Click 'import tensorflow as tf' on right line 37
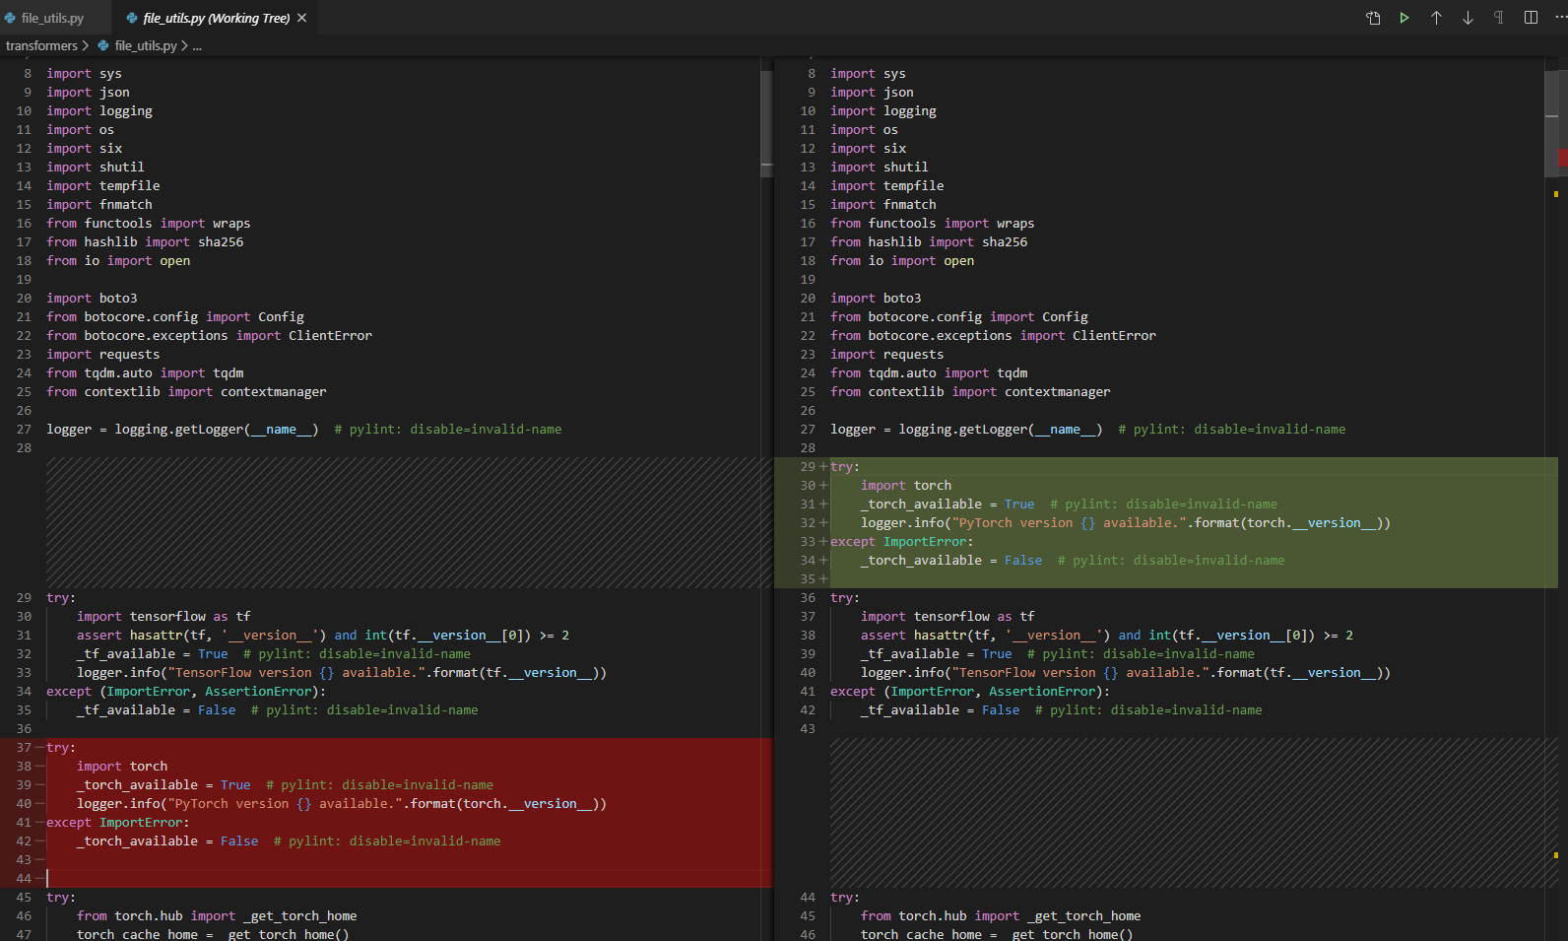The height and width of the screenshot is (941, 1568). point(947,617)
